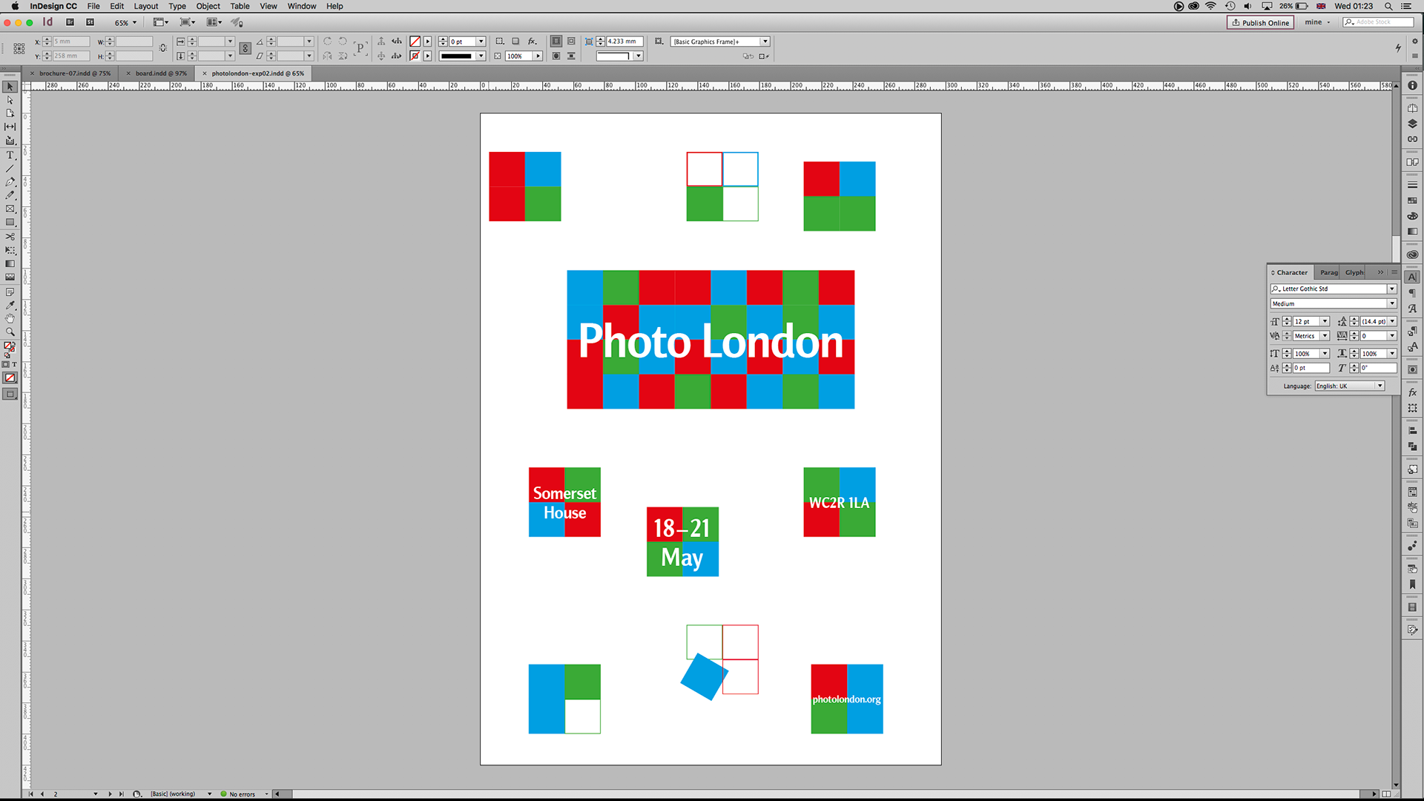Toggle formatting affects text button
The height and width of the screenshot is (801, 1424).
pyautogui.click(x=14, y=364)
